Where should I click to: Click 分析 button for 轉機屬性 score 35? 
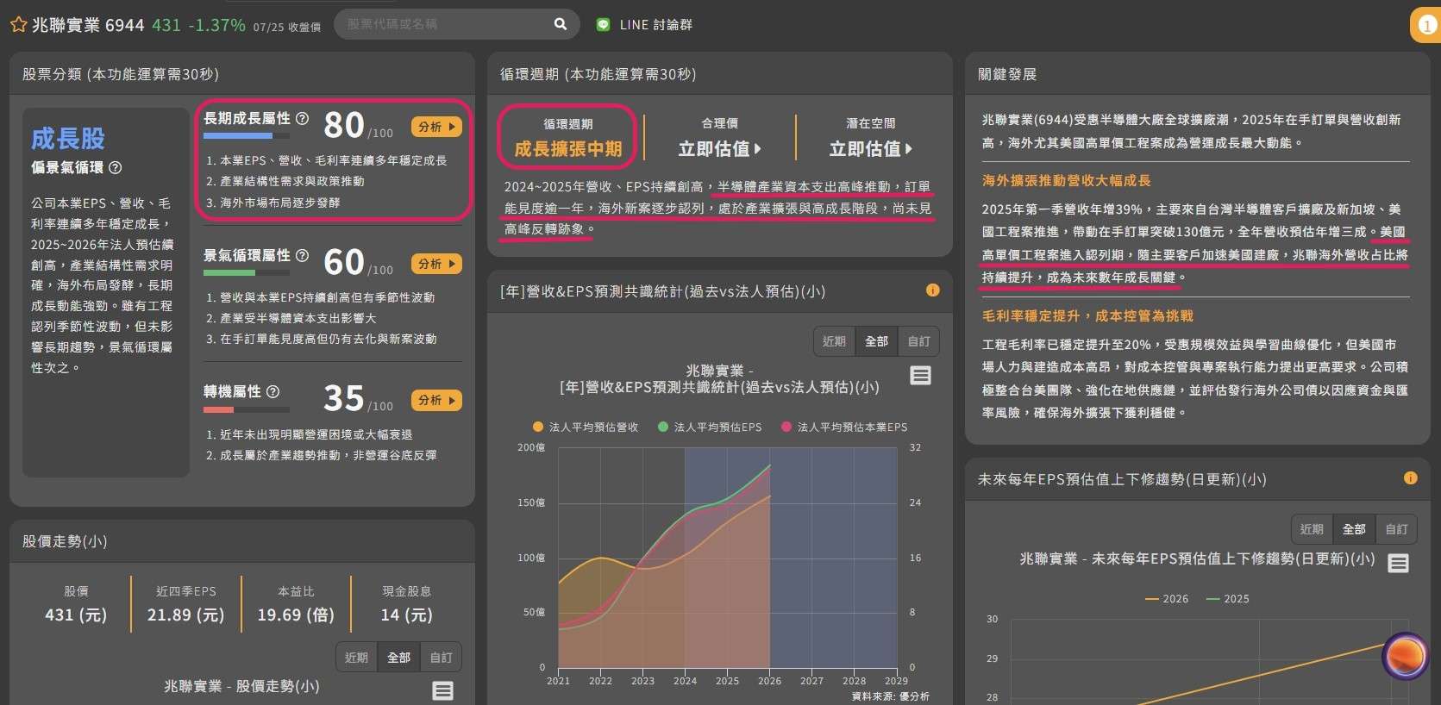pyautogui.click(x=436, y=400)
